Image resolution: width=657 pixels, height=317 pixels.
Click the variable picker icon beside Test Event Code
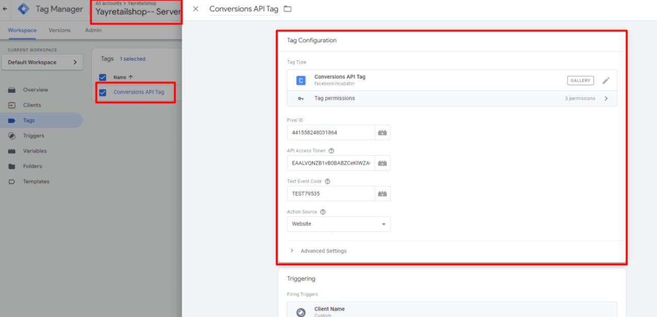[x=382, y=193]
